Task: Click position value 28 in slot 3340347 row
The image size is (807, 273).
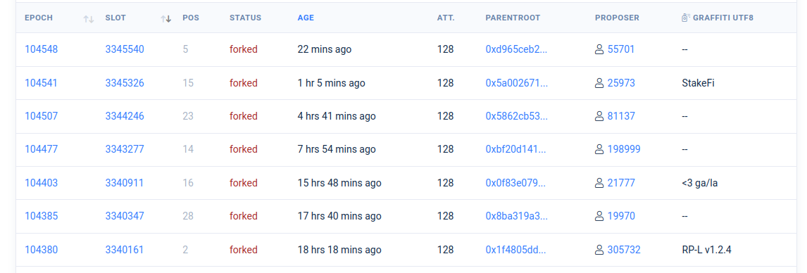Action: 188,217
